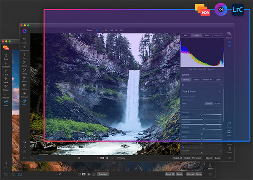Image resolution: width=253 pixels, height=180 pixels.
Task: Click the Lightroom Classic LrC badge
Action: pos(238,10)
